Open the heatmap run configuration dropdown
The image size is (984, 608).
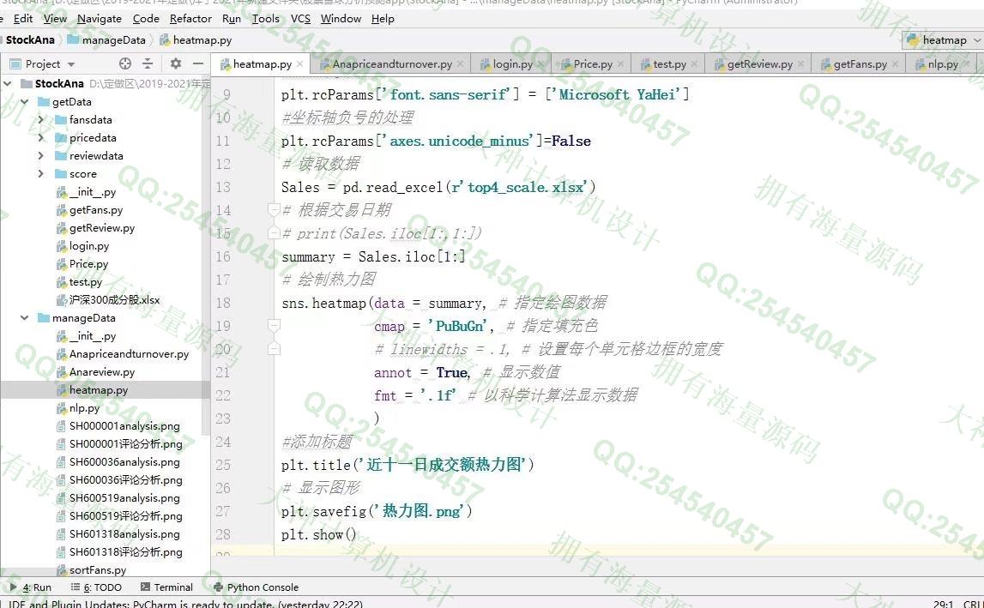[943, 40]
